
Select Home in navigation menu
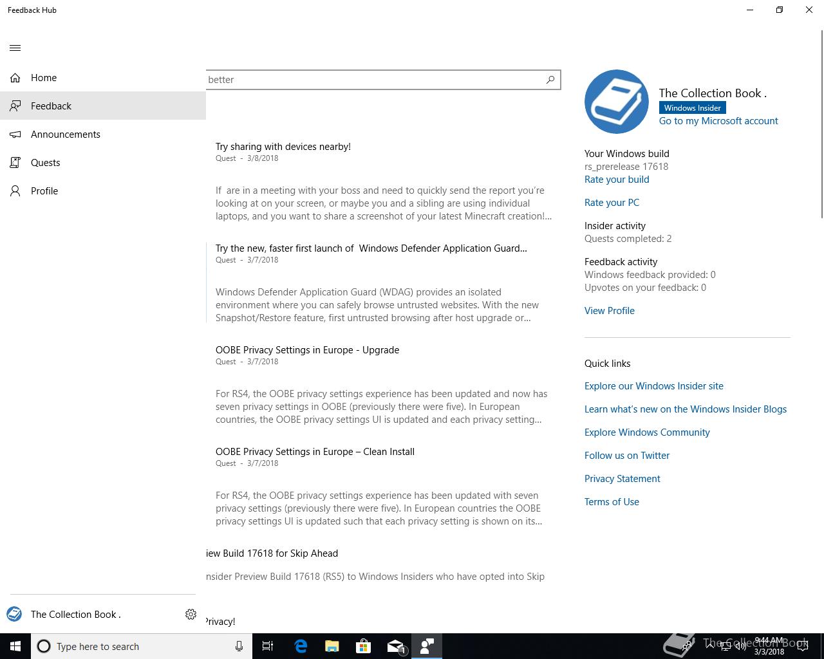tap(103, 78)
